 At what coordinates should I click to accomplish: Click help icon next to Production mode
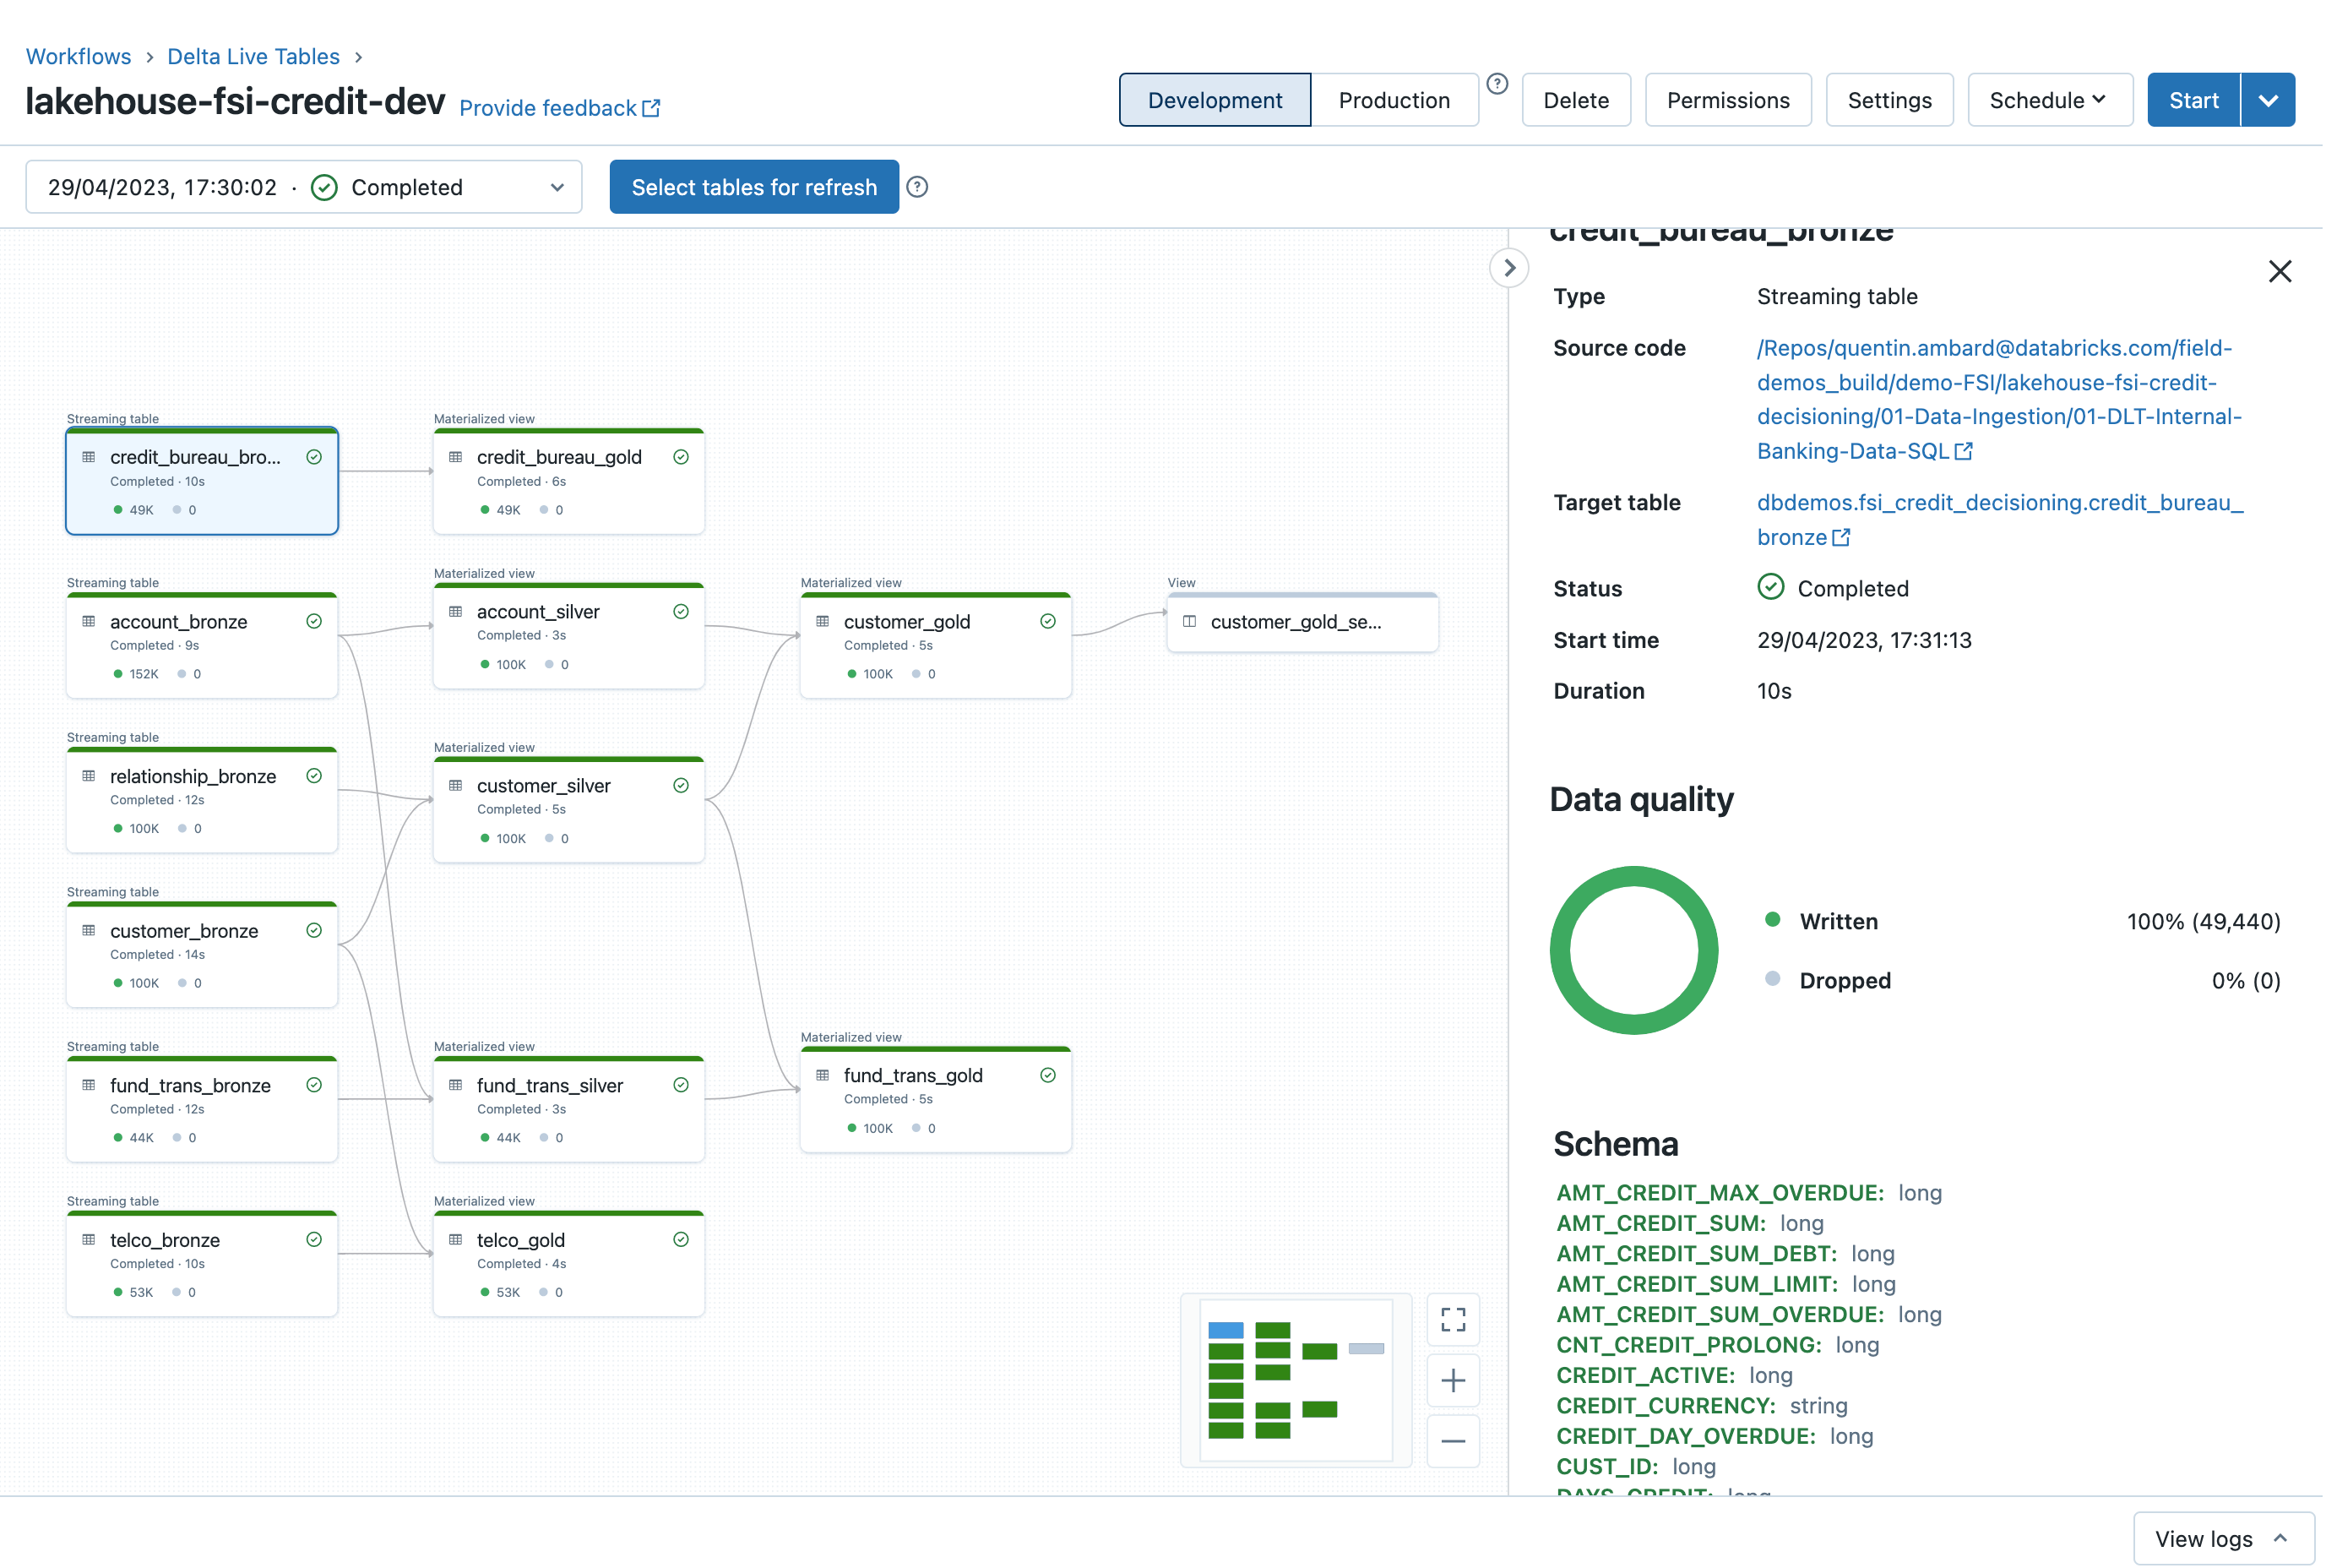click(x=1497, y=85)
